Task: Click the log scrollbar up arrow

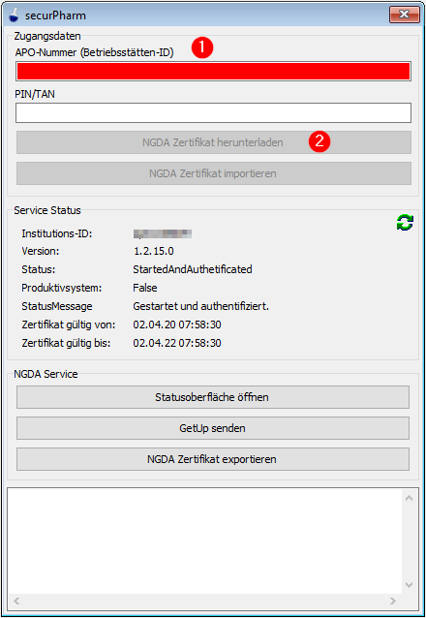Action: [409, 498]
